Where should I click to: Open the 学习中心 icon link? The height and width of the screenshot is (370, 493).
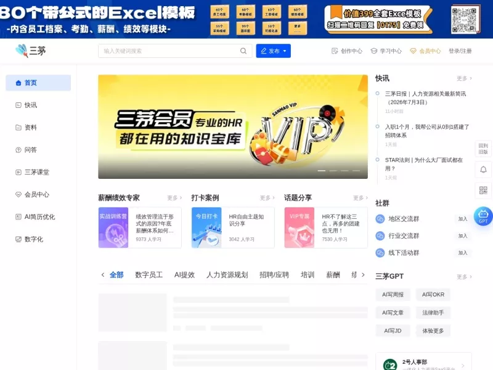click(386, 51)
